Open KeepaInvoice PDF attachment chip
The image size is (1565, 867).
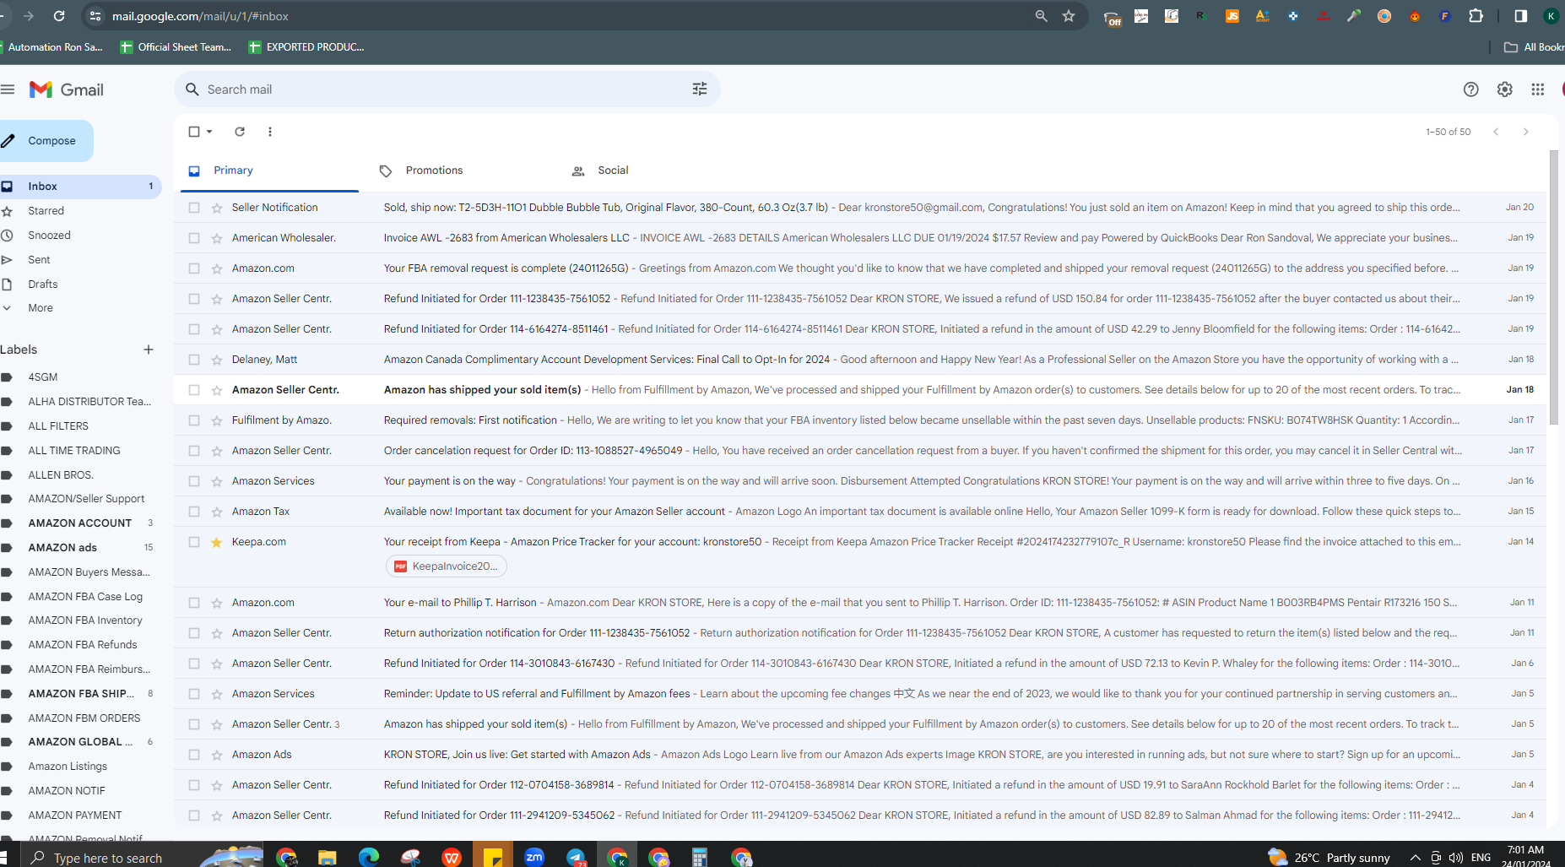point(447,566)
